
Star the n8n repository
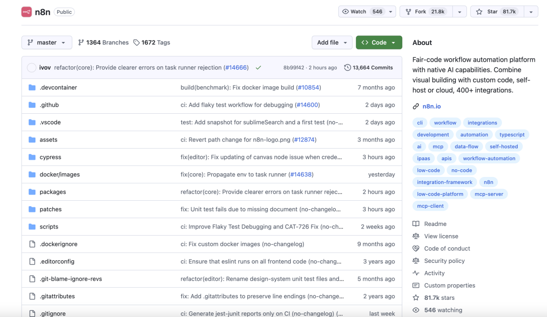(x=497, y=12)
